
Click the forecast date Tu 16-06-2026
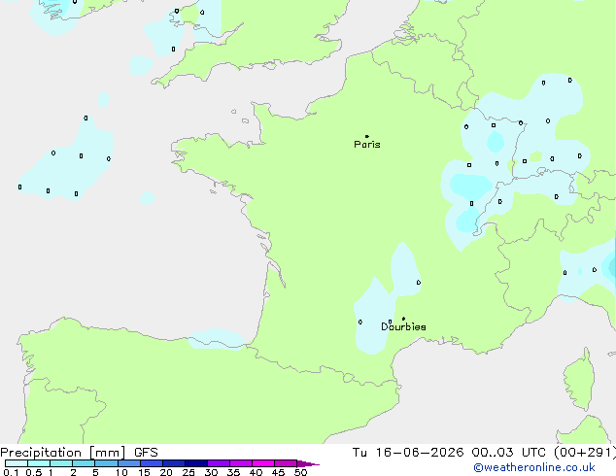tap(408, 453)
